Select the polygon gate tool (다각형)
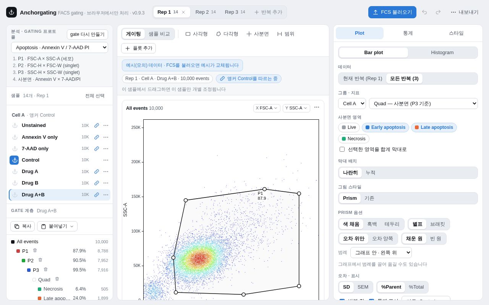 pos(227,34)
